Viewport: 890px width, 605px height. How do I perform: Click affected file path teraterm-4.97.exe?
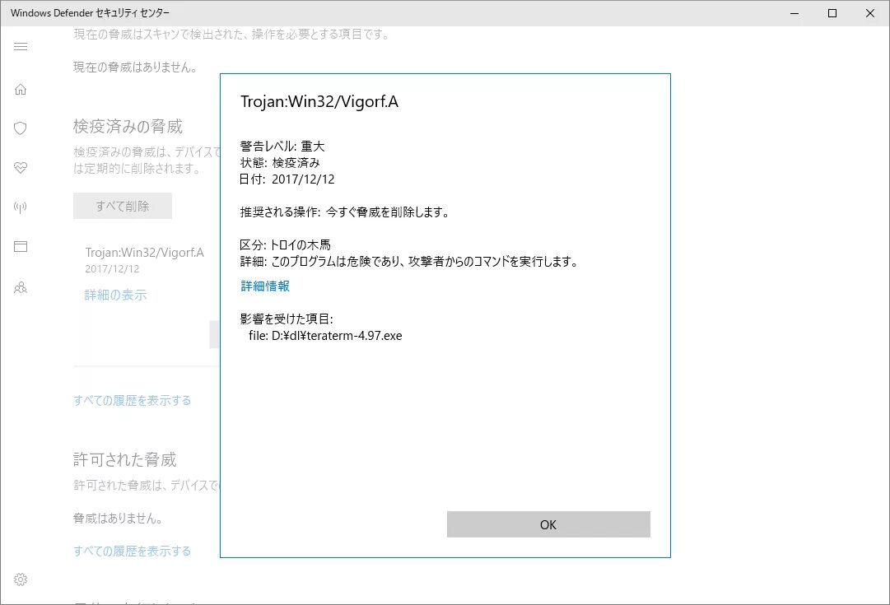(325, 336)
